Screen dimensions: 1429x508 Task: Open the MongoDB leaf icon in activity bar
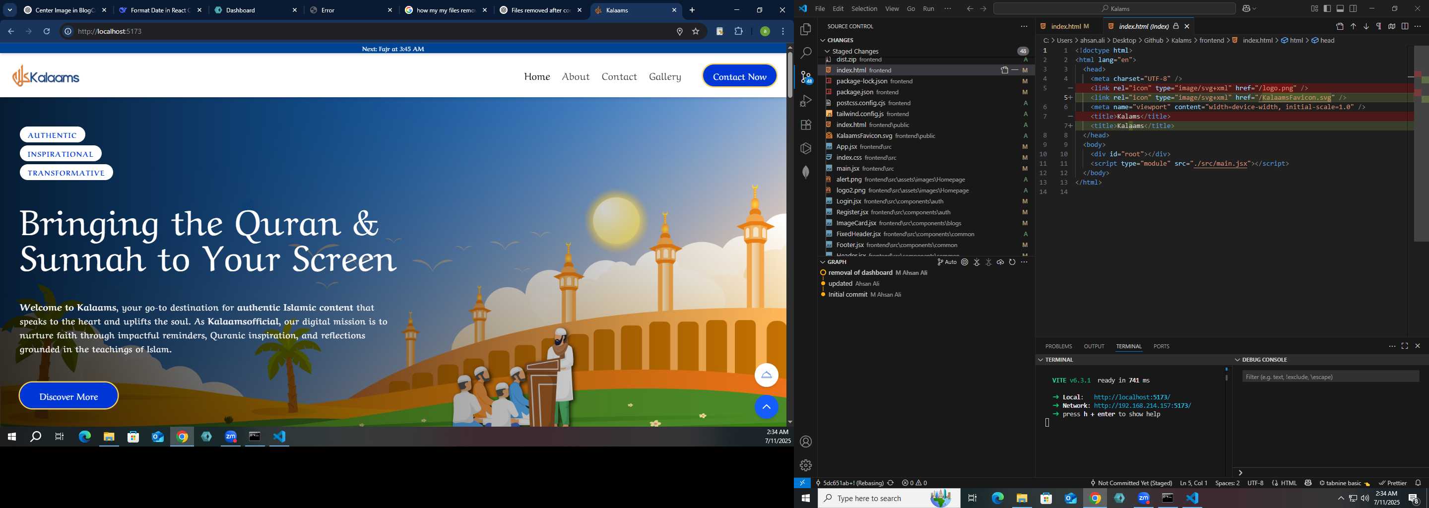(805, 173)
